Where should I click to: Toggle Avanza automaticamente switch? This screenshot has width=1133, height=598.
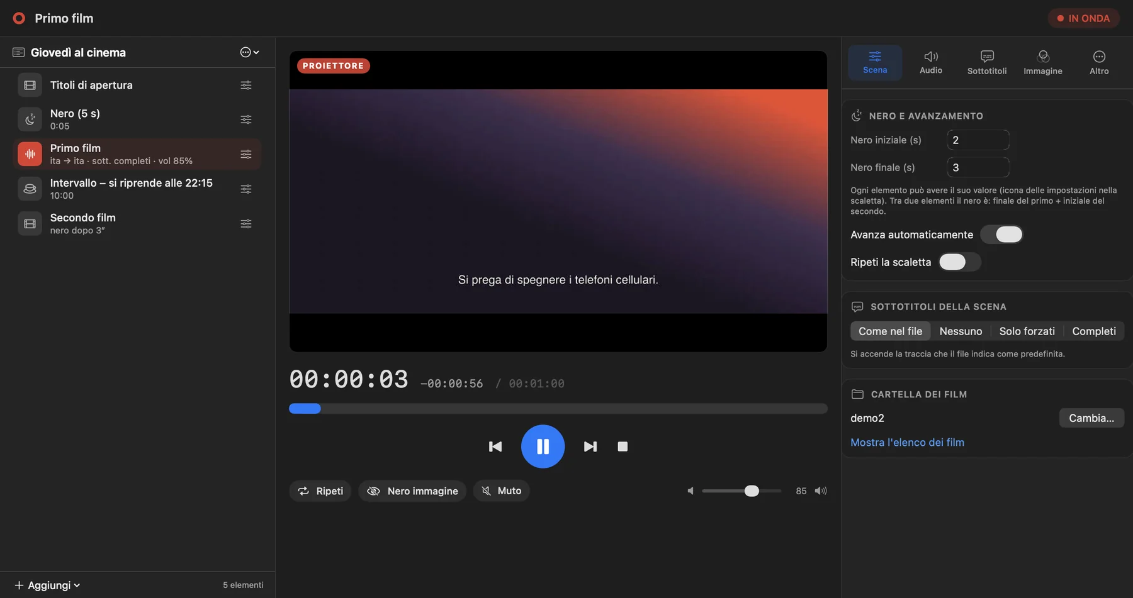point(1001,235)
